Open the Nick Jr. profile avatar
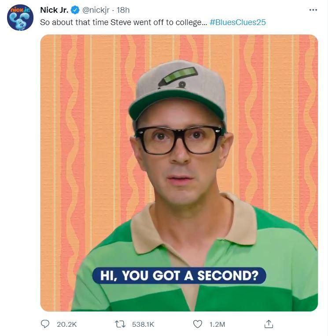Viewport: 328px width, 336px height. [20, 18]
